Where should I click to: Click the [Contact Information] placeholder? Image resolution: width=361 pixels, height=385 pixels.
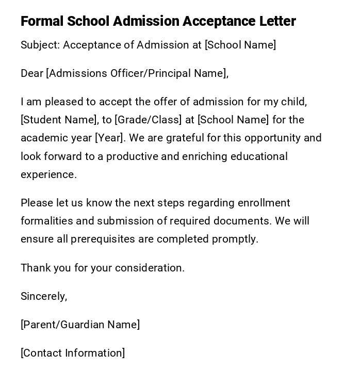[x=73, y=353]
